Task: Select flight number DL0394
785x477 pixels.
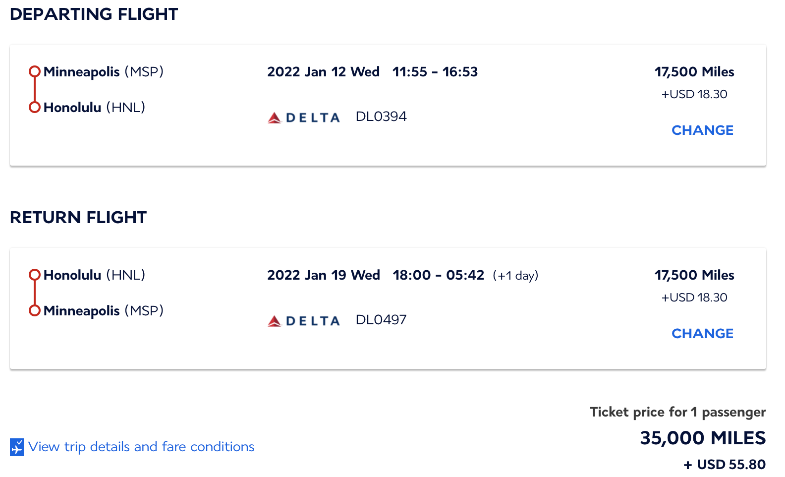Action: point(381,117)
